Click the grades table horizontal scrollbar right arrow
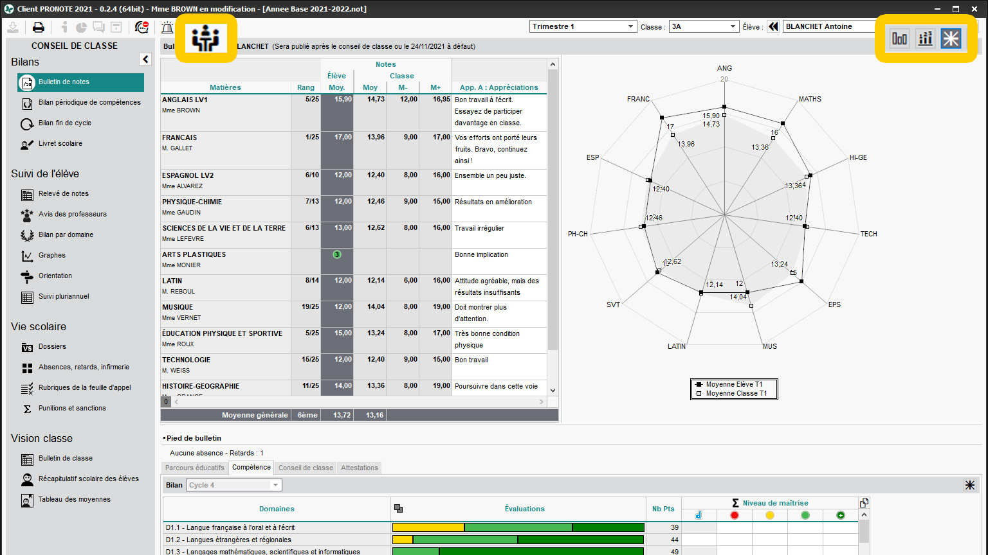988x555 pixels. pyautogui.click(x=542, y=401)
